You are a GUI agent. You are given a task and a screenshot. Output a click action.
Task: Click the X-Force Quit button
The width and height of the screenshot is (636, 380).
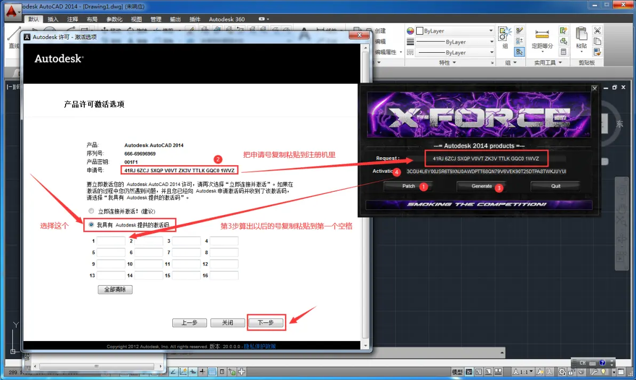555,186
